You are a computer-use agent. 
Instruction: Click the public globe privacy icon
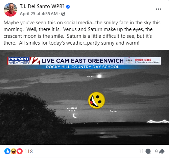pyautogui.click(x=63, y=14)
